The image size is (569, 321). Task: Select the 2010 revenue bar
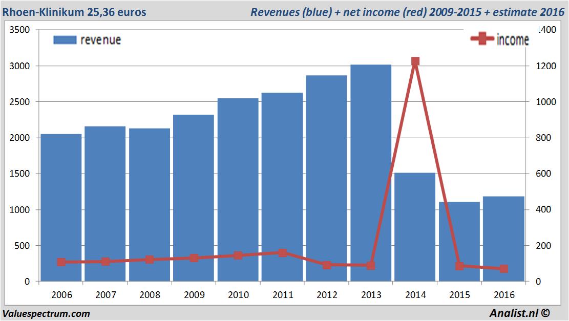pos(238,190)
